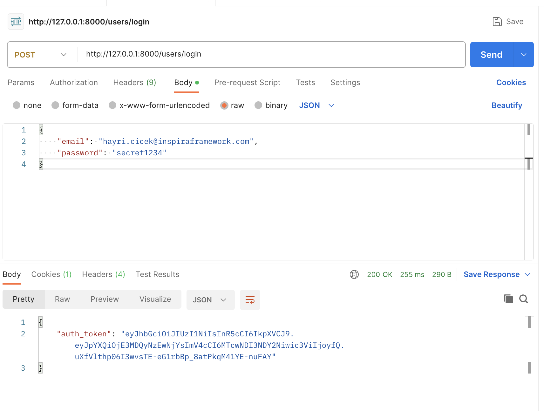Switch response view to Preview
The width and height of the screenshot is (544, 411).
click(105, 299)
